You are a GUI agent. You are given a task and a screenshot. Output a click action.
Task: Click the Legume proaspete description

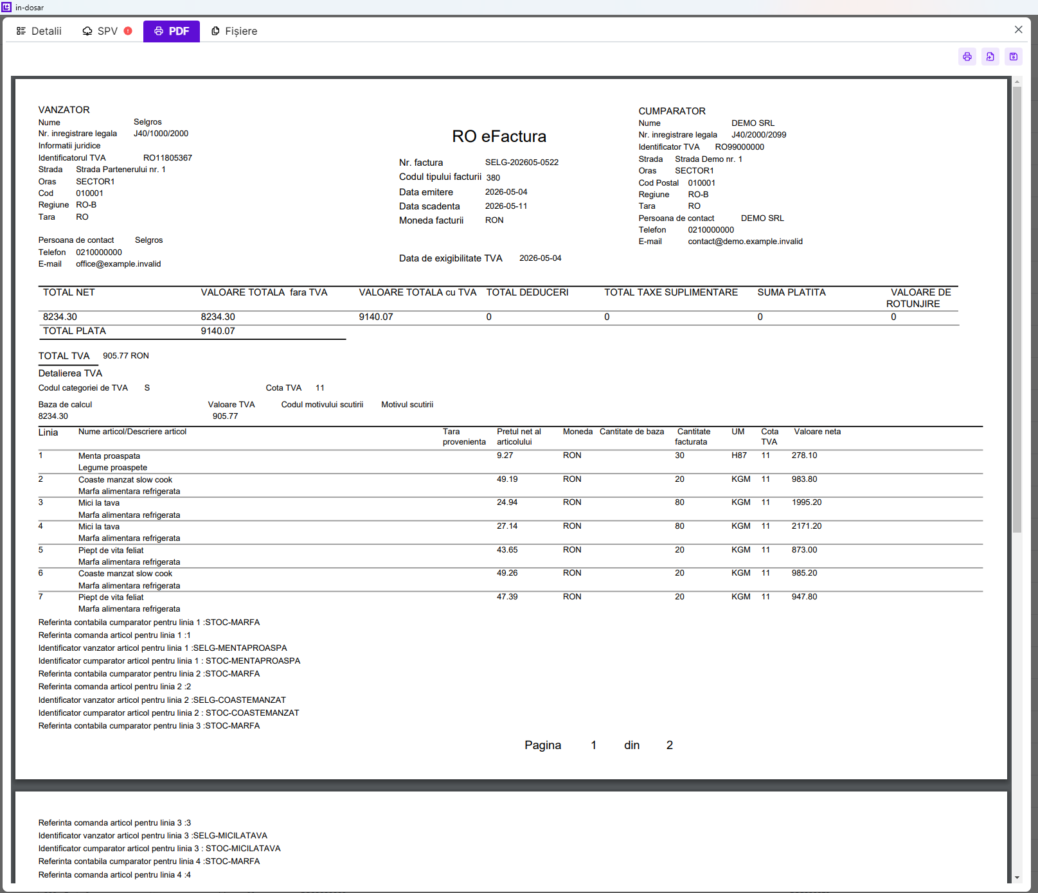click(x=113, y=468)
